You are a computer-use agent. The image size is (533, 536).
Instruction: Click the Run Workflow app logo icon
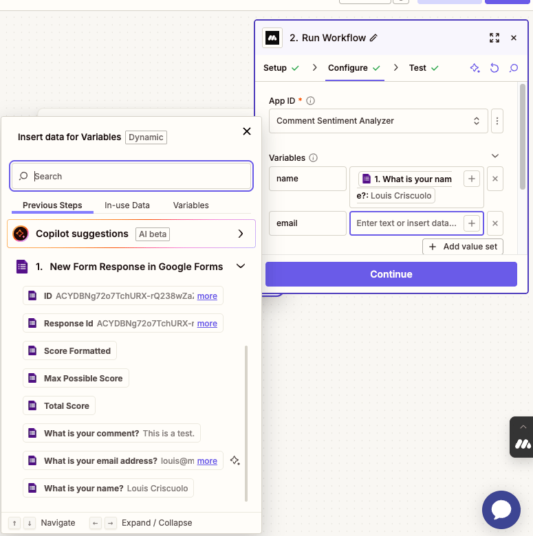(x=272, y=38)
